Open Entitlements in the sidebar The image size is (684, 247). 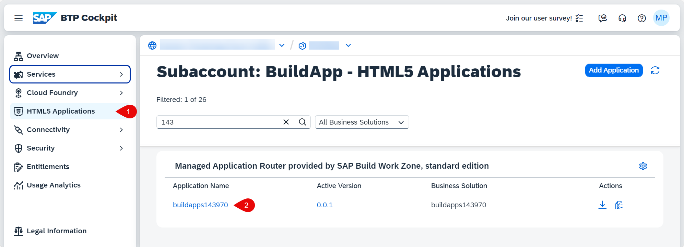pos(70,167)
